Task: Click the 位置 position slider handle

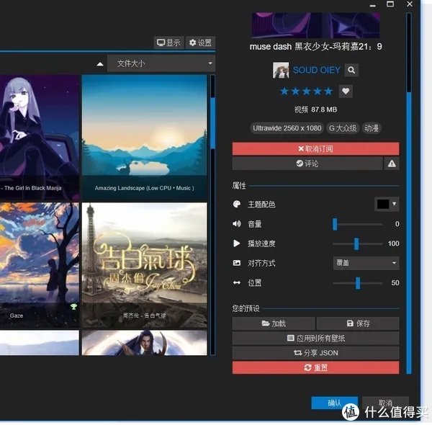Action: 358,283
